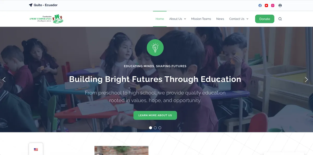The image size is (313, 155).
Task: Click Learn More About Us button
Action: [155, 115]
